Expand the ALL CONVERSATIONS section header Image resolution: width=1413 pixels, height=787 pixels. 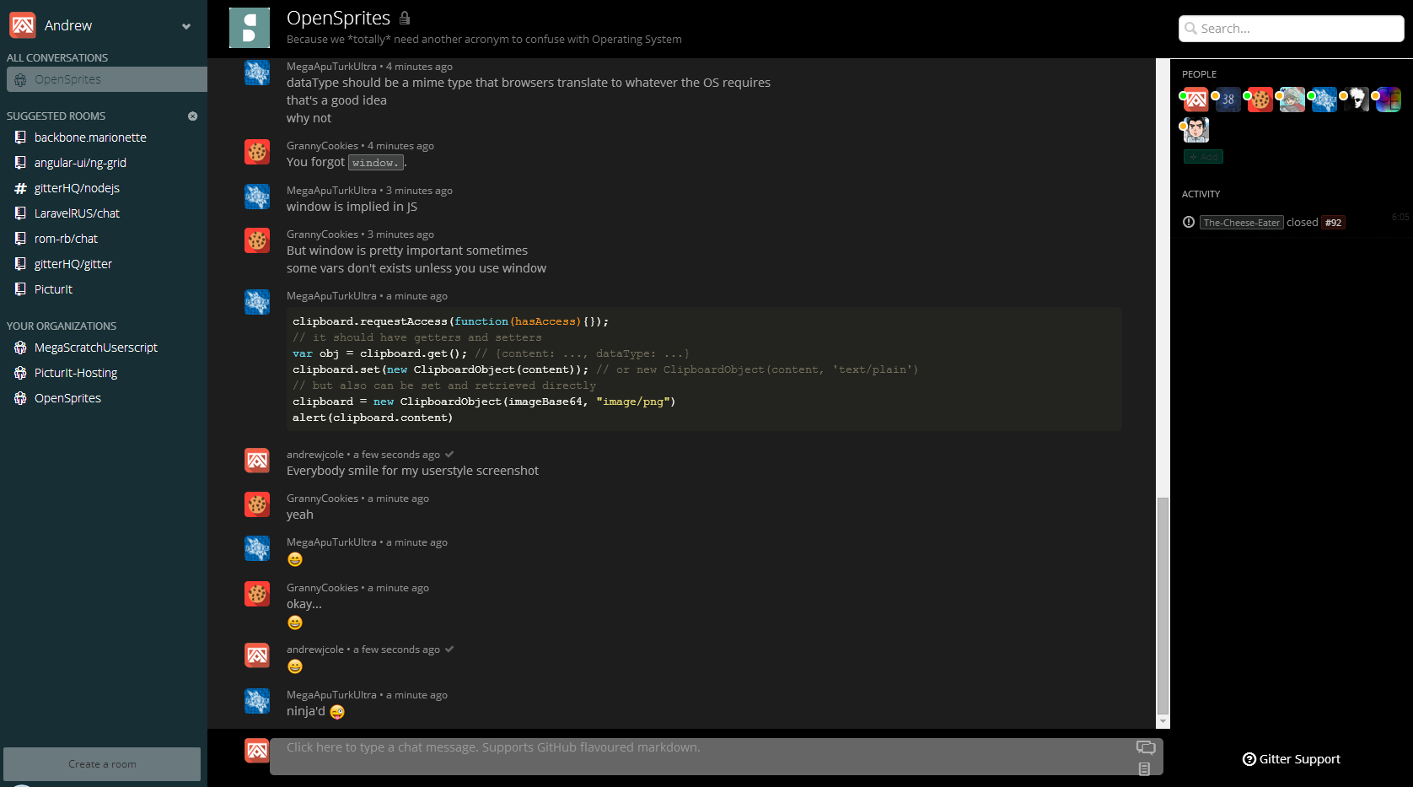point(56,57)
